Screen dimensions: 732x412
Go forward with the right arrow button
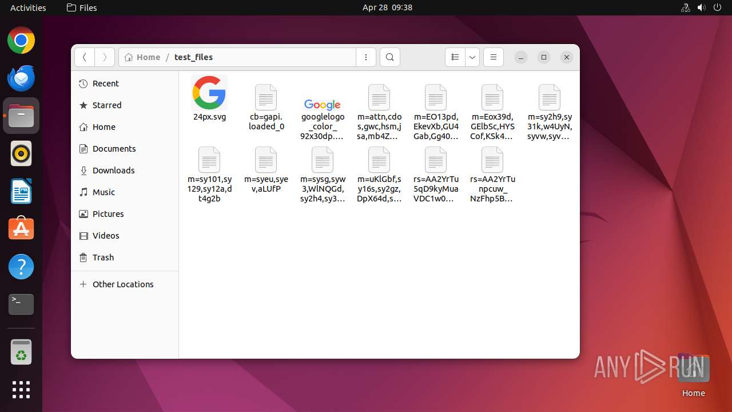(104, 57)
